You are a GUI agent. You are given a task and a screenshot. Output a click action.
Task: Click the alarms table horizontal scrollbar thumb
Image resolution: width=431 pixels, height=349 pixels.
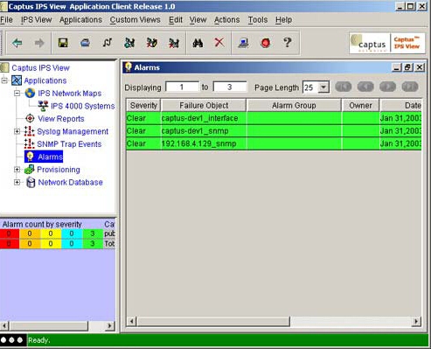213,321
